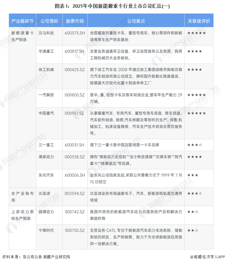Click stock code 002594.SZ

click(75, 193)
